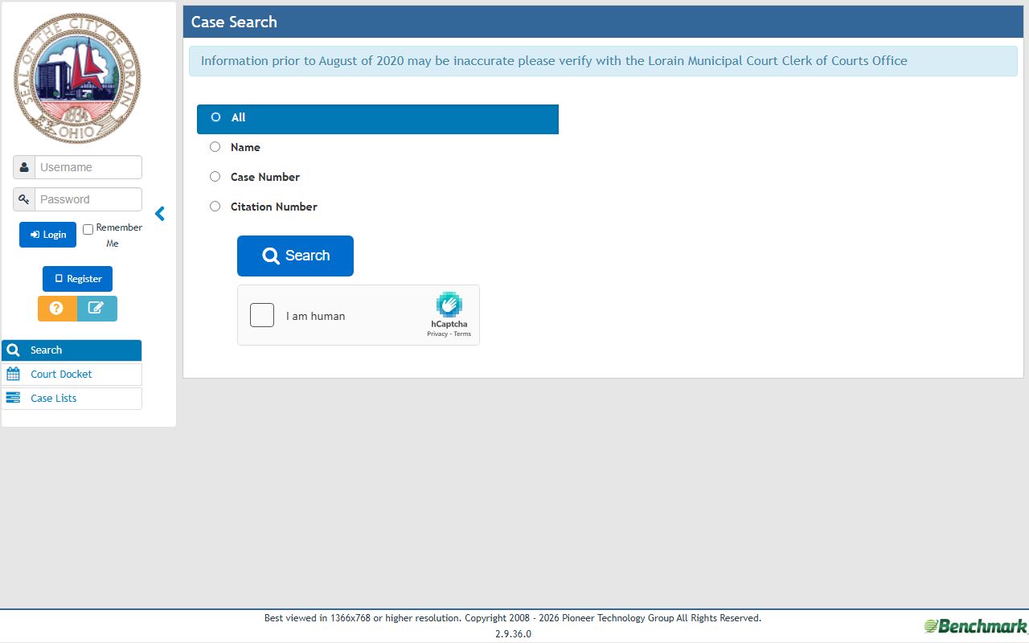Open the Search sidebar menu item
The height and width of the screenshot is (643, 1029).
(x=72, y=350)
